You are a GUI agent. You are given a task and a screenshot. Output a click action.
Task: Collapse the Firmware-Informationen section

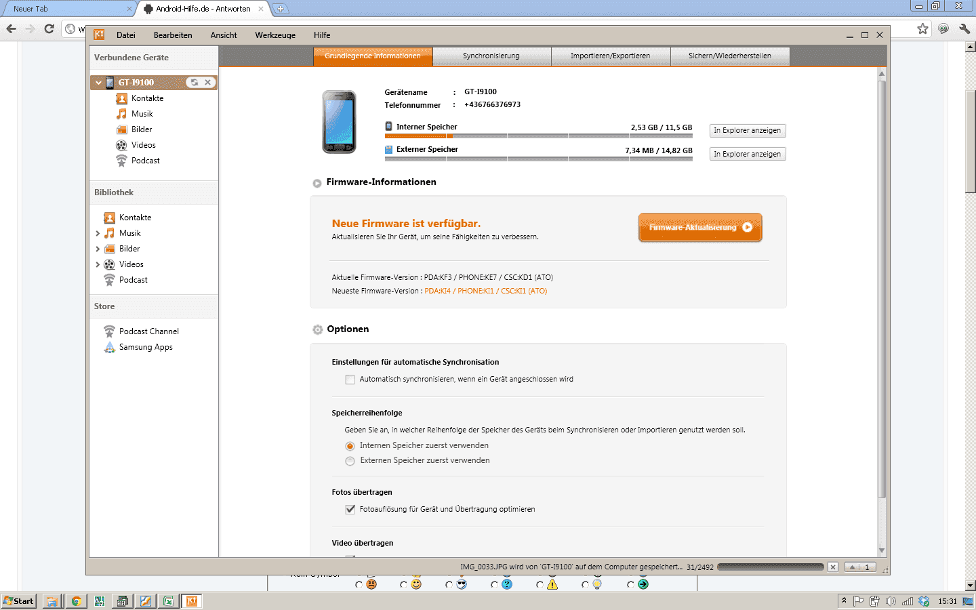(317, 183)
